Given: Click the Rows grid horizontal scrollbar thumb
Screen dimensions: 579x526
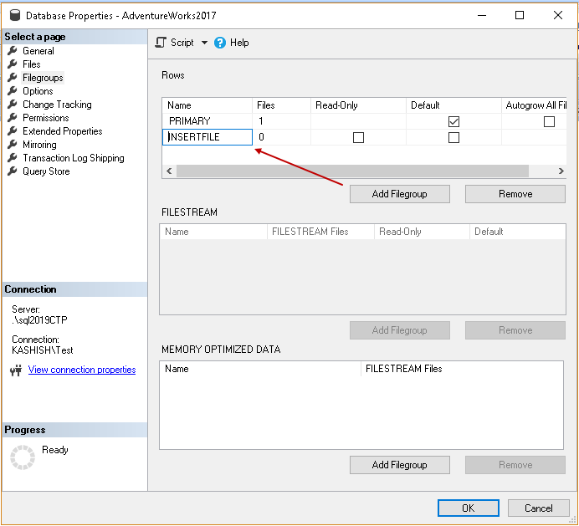Looking at the screenshot, I should coord(352,171).
